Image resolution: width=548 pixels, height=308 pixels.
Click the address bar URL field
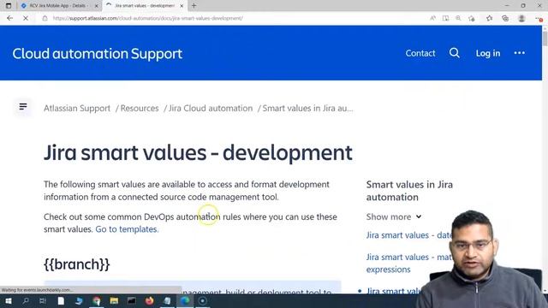coord(148,18)
